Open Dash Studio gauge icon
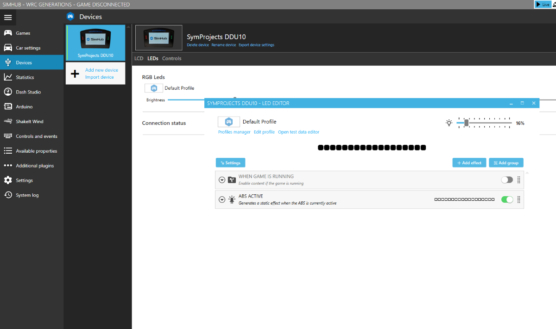556x329 pixels. [8, 92]
